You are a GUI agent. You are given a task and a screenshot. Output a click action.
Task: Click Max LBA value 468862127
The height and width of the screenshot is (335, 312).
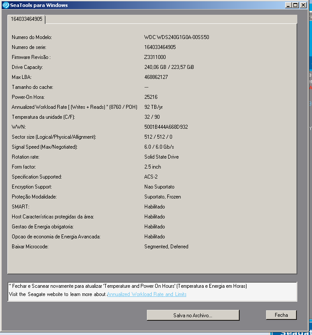coord(156,77)
